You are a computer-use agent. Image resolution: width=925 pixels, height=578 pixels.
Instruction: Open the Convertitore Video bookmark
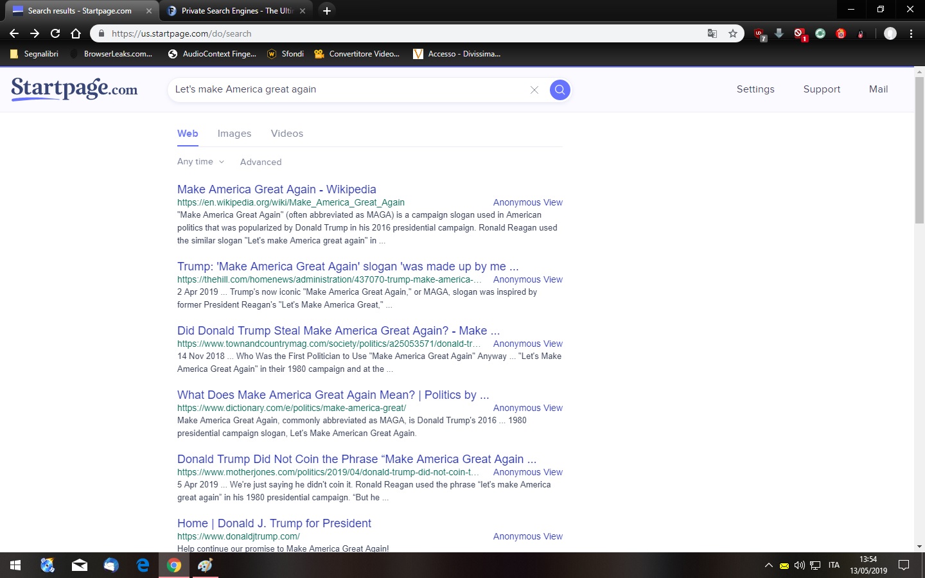pyautogui.click(x=357, y=54)
